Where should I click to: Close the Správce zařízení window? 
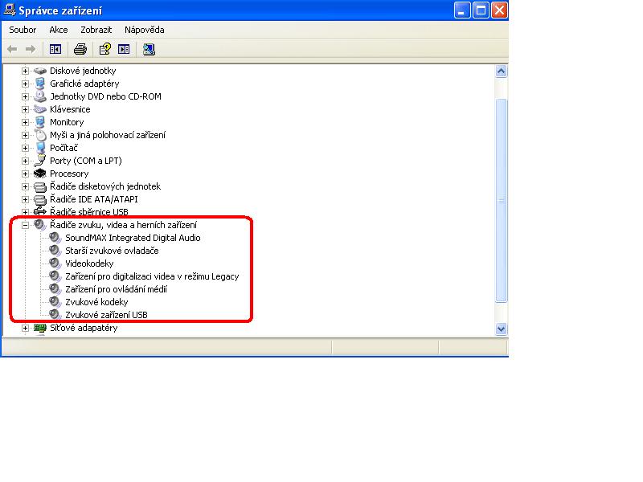(499, 10)
